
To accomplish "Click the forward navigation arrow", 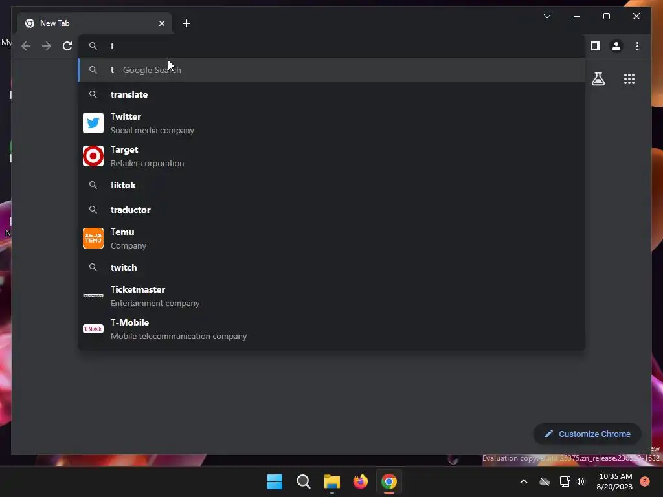I will pyautogui.click(x=47, y=46).
